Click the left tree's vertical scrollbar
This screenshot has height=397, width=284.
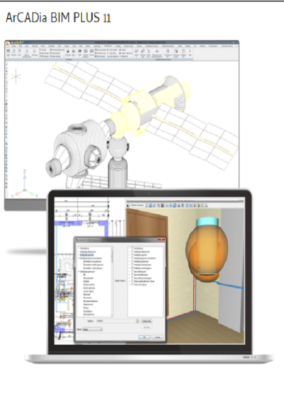pyautogui.click(x=112, y=281)
